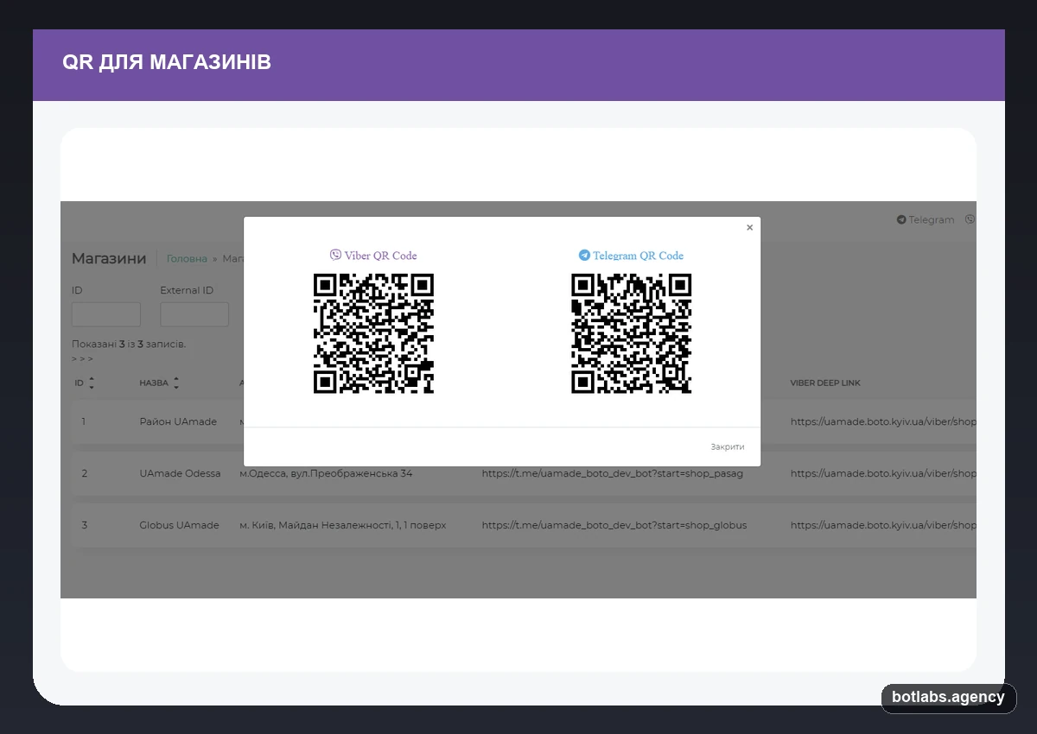
Task: Click the Viber logo icon in modal
Action: coord(335,255)
